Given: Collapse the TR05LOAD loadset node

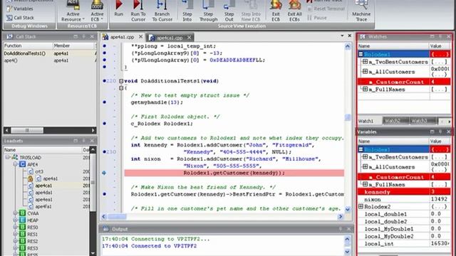Looking at the screenshot, I should (x=8, y=157).
